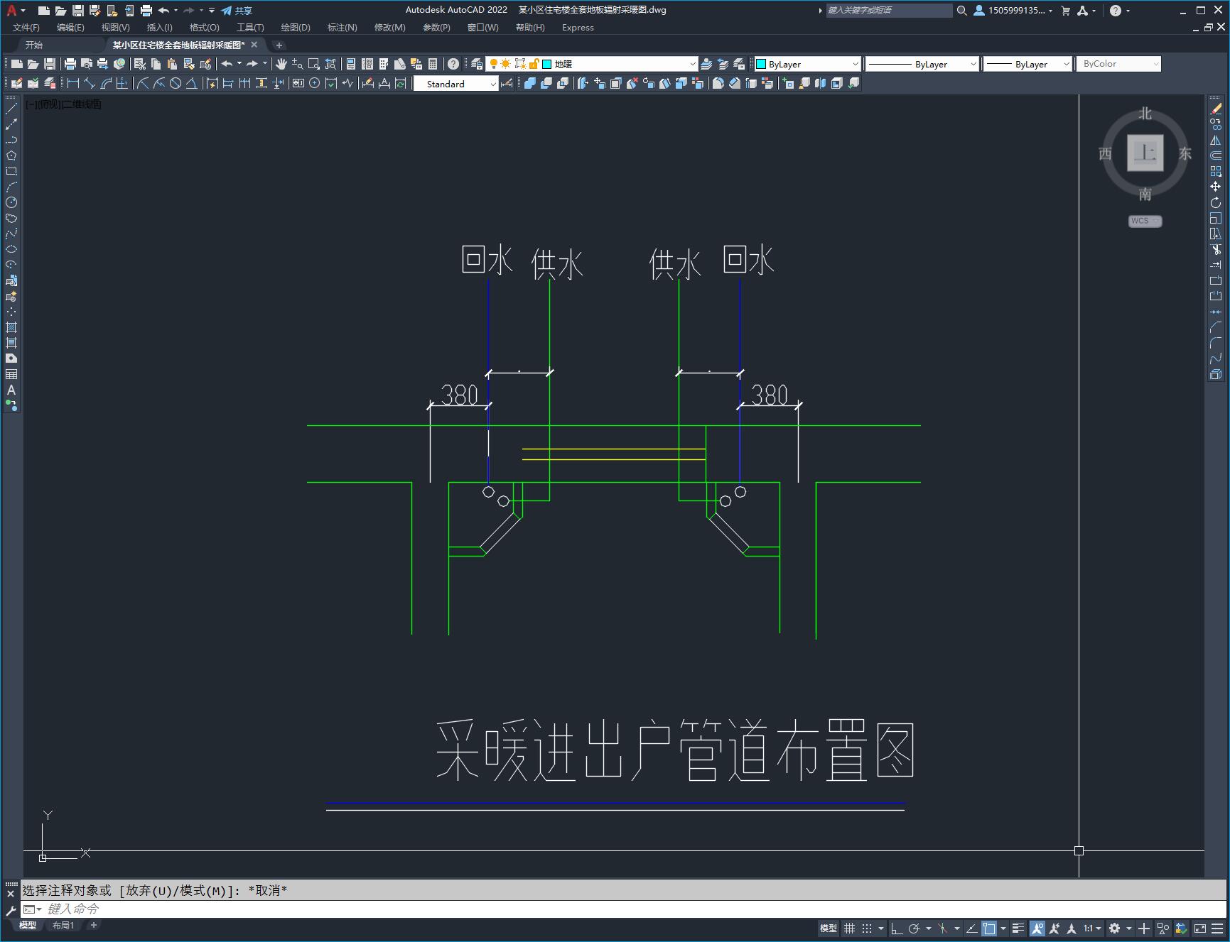Screen dimensions: 1230x942
Task: Select the Line tool in left toolbar
Action: point(11,109)
